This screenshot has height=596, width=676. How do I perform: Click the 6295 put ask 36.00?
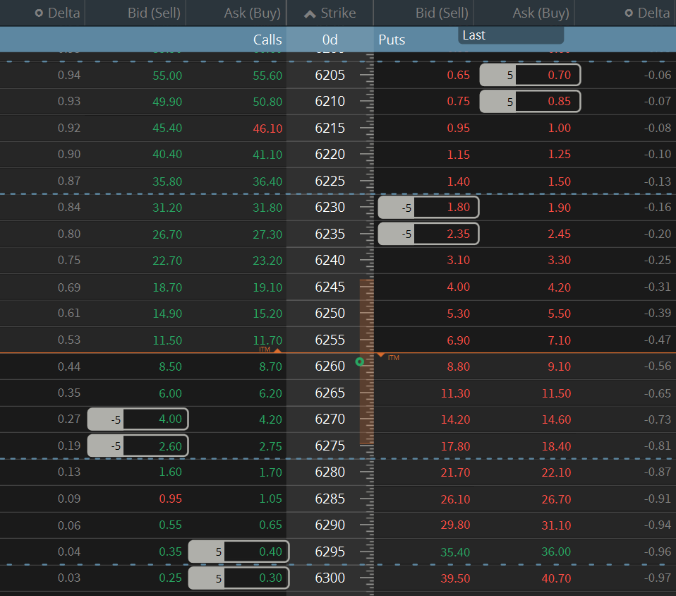click(556, 552)
